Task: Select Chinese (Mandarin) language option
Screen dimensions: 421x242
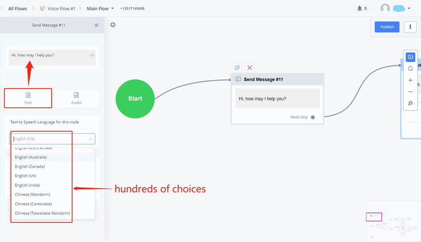Action: tap(32, 194)
